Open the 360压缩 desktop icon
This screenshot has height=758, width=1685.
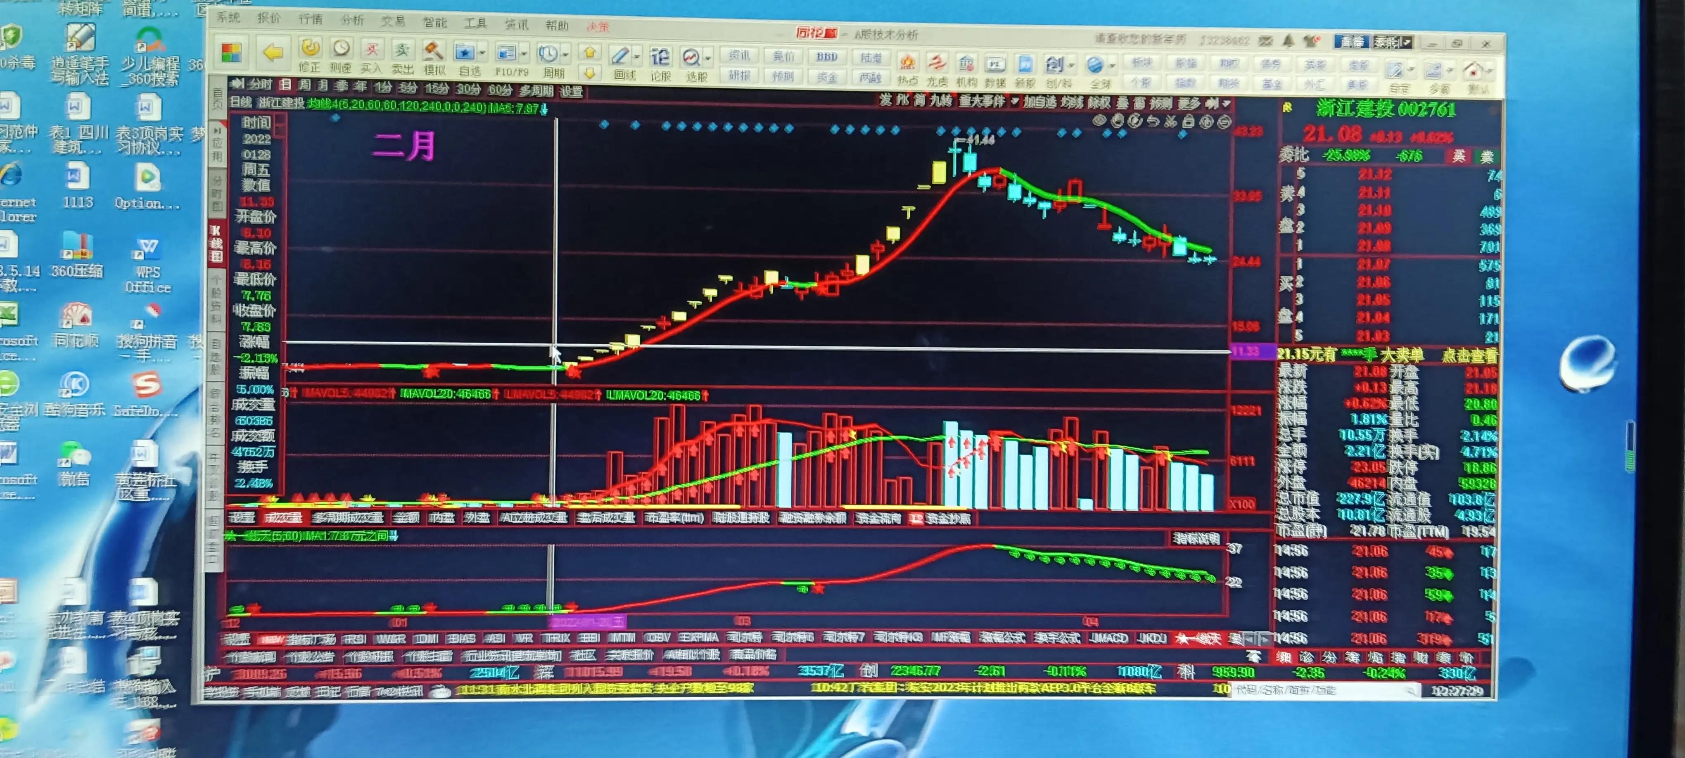(x=77, y=255)
